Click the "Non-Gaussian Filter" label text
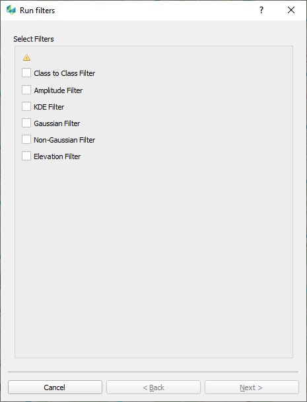The width and height of the screenshot is (307, 402). pos(65,140)
